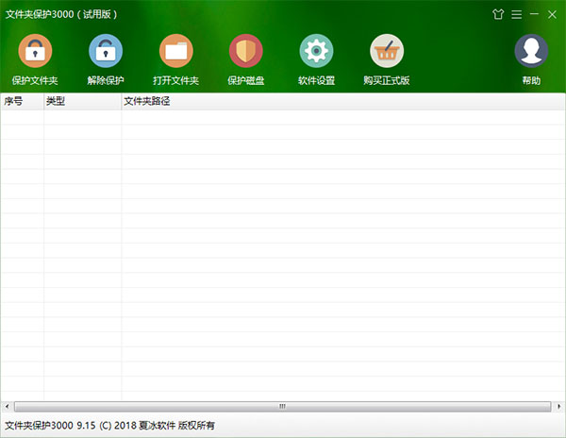566x438 pixels.
Task: Click the first empty row in the folder list
Action: click(x=283, y=117)
